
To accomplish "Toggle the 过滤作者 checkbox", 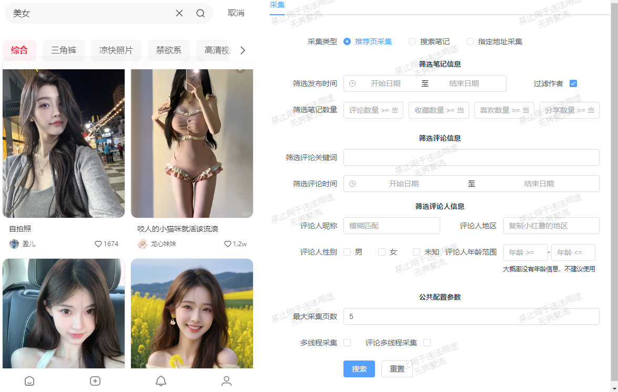I will [x=573, y=83].
